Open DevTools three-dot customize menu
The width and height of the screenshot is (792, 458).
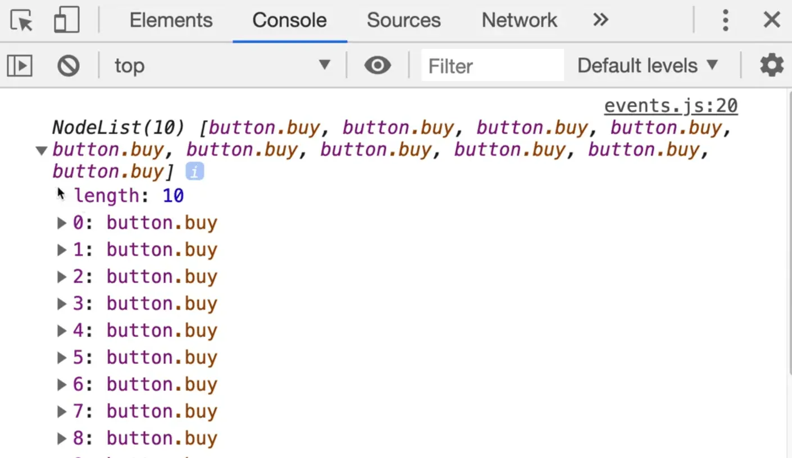pos(725,21)
